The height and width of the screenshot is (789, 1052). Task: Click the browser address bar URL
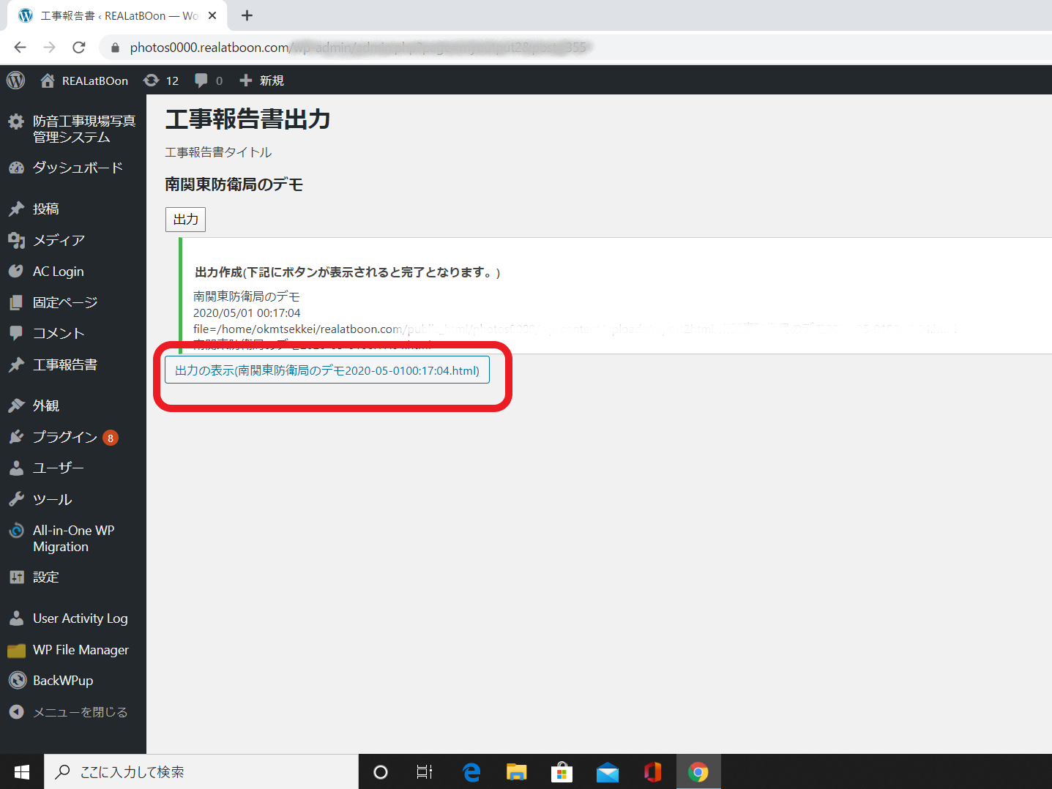click(359, 48)
